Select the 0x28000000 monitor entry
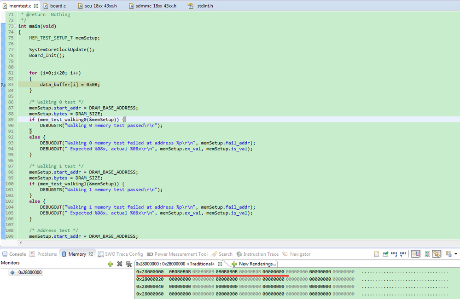The width and height of the screenshot is (460, 299). point(26,273)
